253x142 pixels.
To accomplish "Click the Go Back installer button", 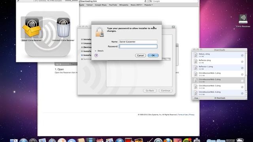I will [150, 91].
